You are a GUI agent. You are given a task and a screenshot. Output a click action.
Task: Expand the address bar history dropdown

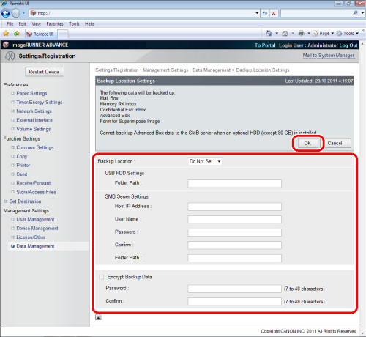(x=257, y=13)
